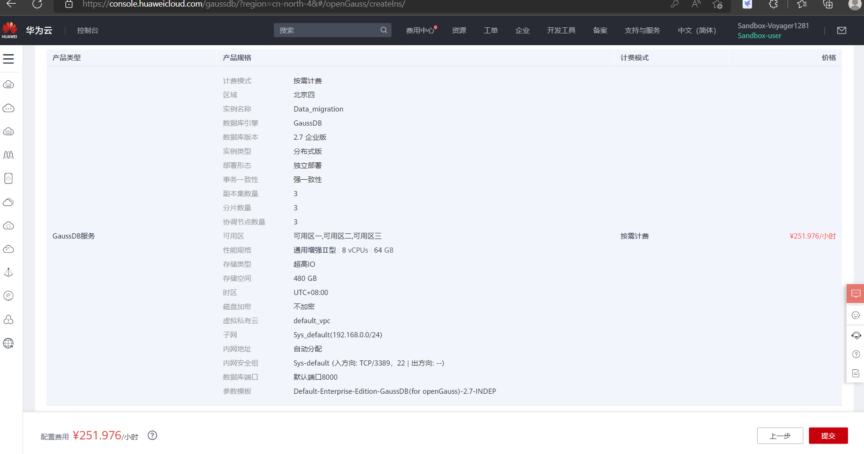Screen dimensions: 864x454
Task: Click the ¥251.976/小时 price in table
Action: [813, 236]
